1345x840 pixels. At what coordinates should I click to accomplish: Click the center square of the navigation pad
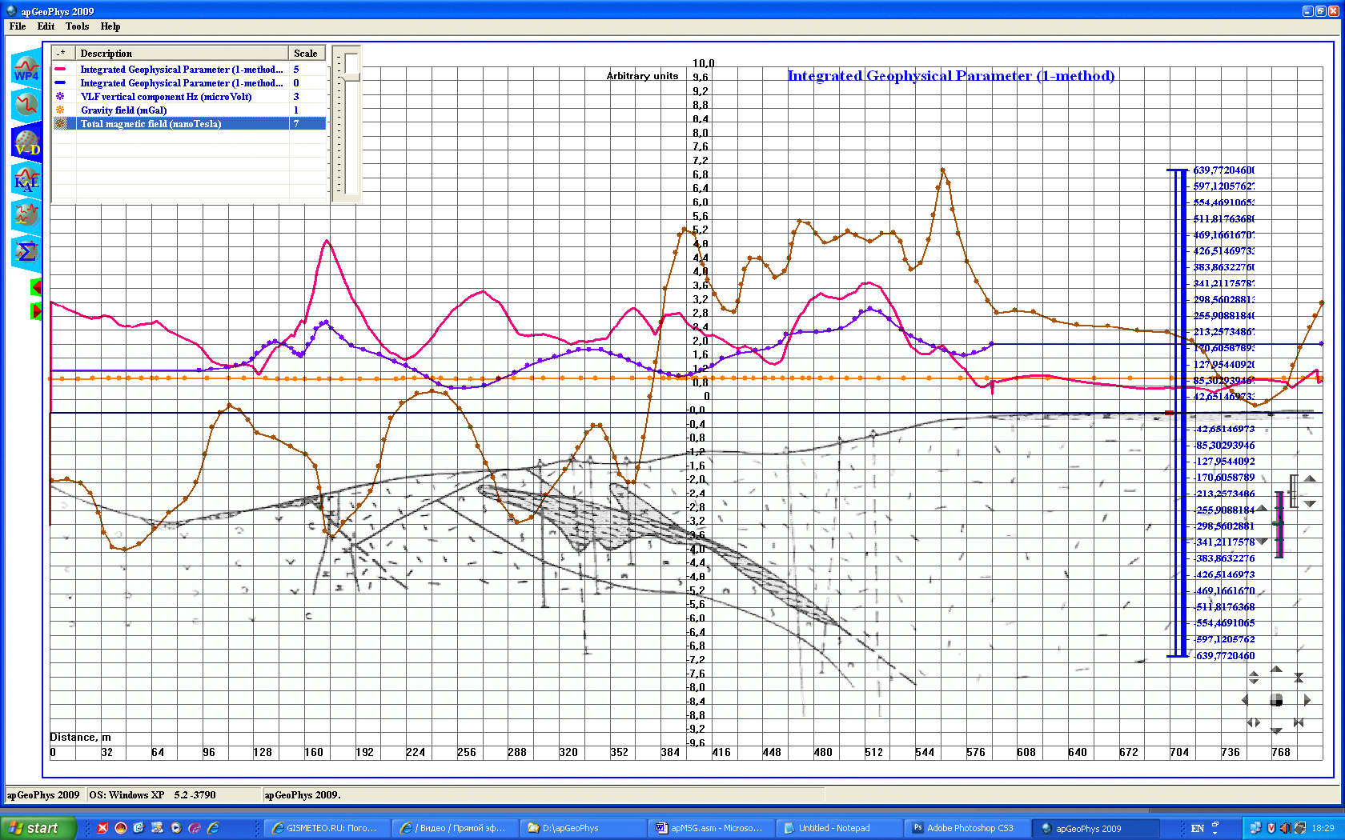pyautogui.click(x=1276, y=701)
